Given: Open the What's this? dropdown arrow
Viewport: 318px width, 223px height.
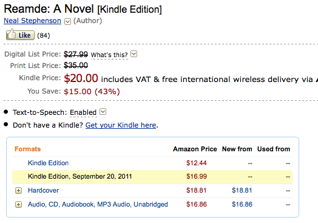Looking at the screenshot, I should 134,54.
